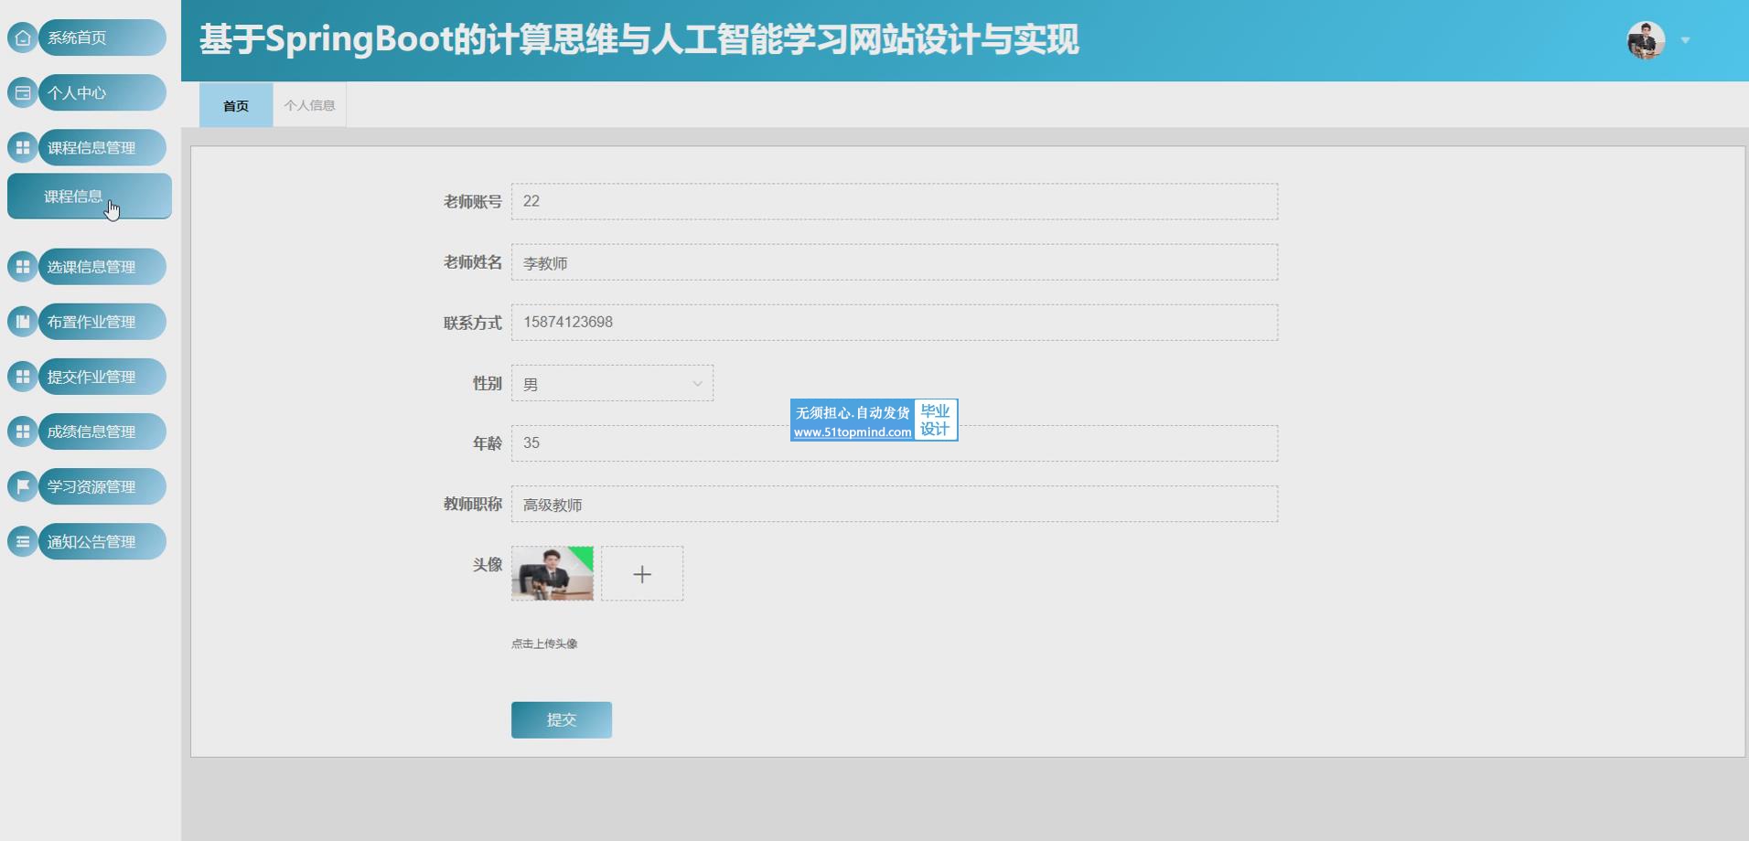Click the book icon beside 布置作业管理
This screenshot has height=841, width=1749.
tap(23, 322)
